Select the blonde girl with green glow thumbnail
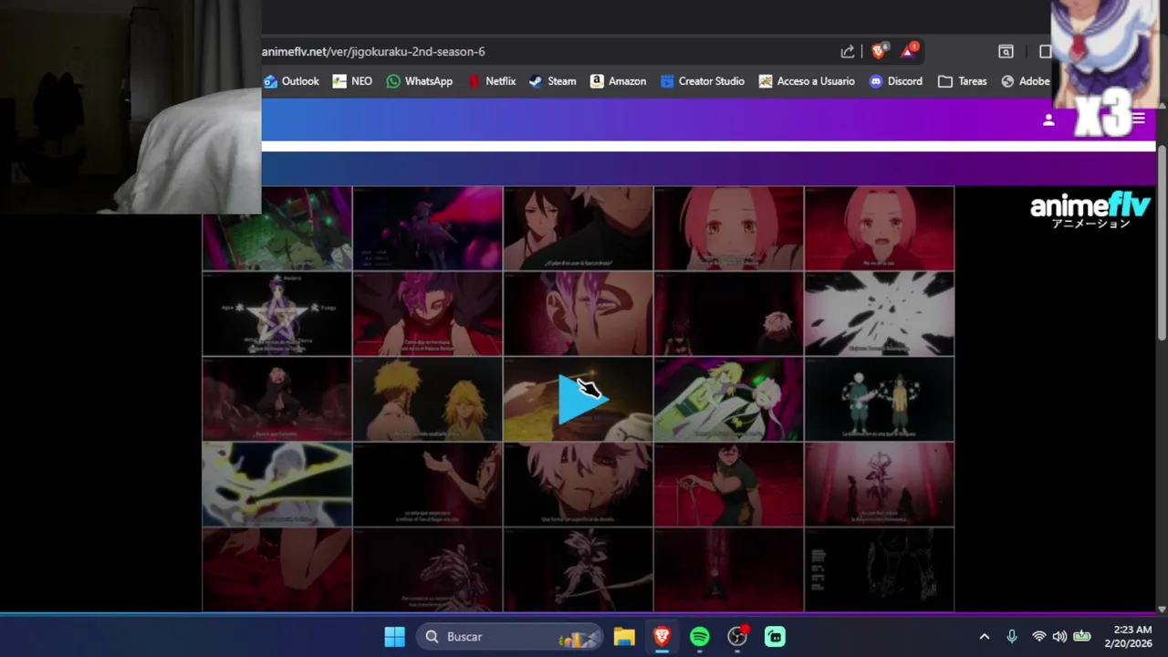 pyautogui.click(x=728, y=399)
